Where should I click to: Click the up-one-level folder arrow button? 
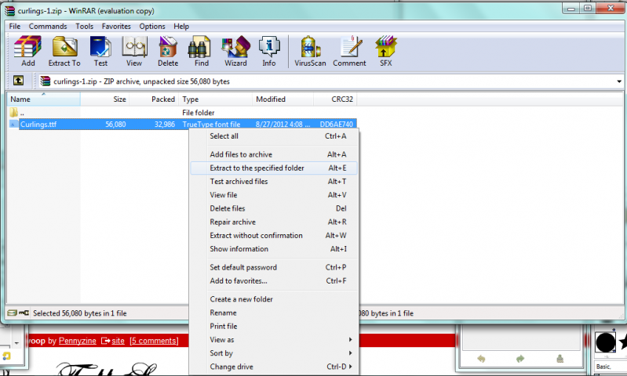click(18, 81)
